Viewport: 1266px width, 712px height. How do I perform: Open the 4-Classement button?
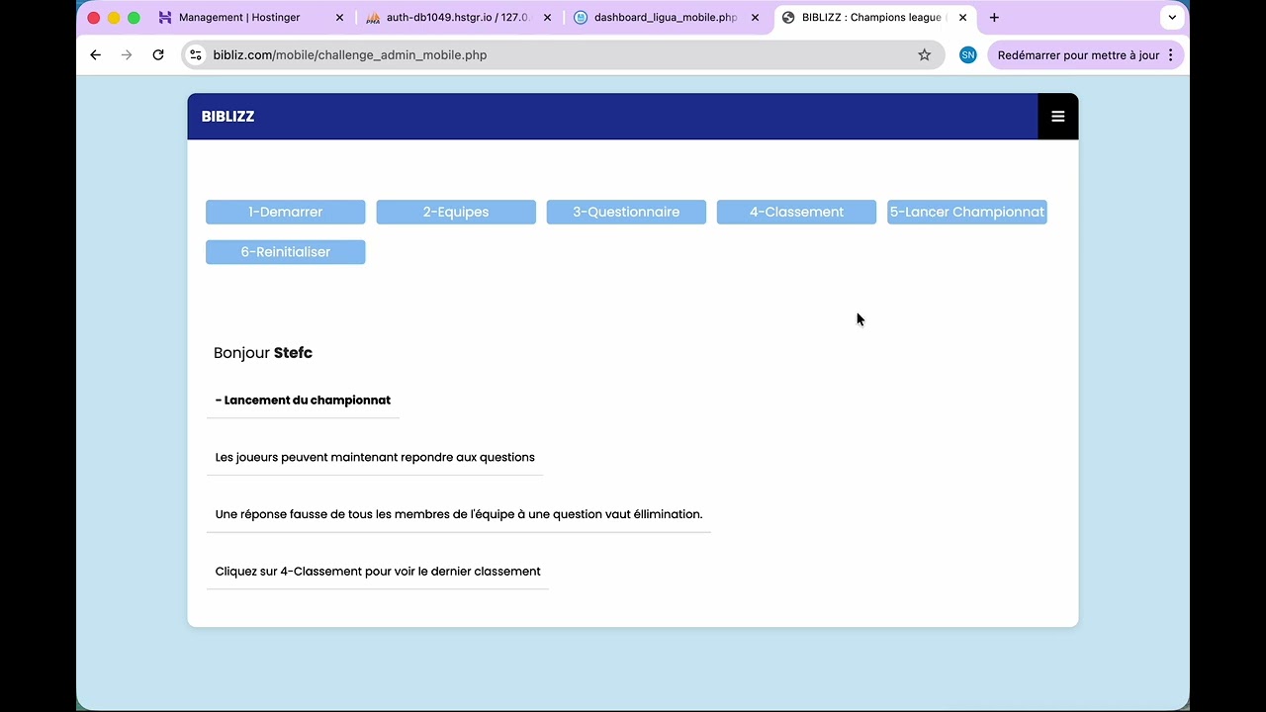[x=796, y=212]
